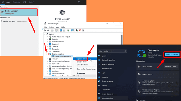Image resolution: width=181 pixels, height=101 pixels.
Task: Open Advanced options in Windows Update
Action: click(158, 83)
